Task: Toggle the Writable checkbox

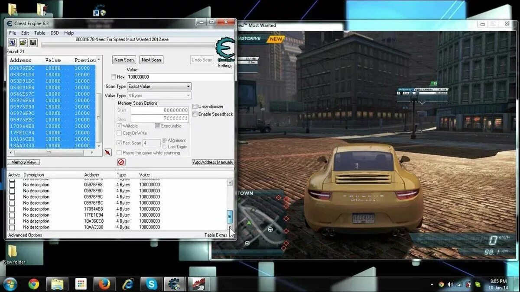Action: [x=119, y=126]
